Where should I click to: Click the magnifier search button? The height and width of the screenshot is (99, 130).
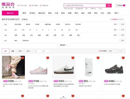[109, 5]
